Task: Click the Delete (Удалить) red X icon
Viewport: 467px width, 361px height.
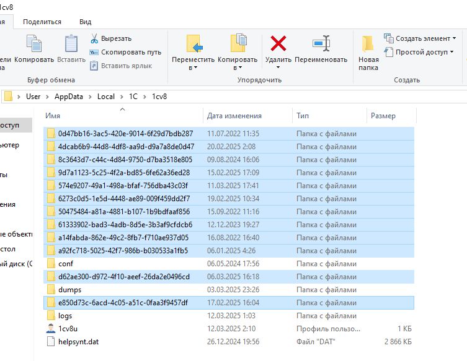Action: [x=278, y=44]
